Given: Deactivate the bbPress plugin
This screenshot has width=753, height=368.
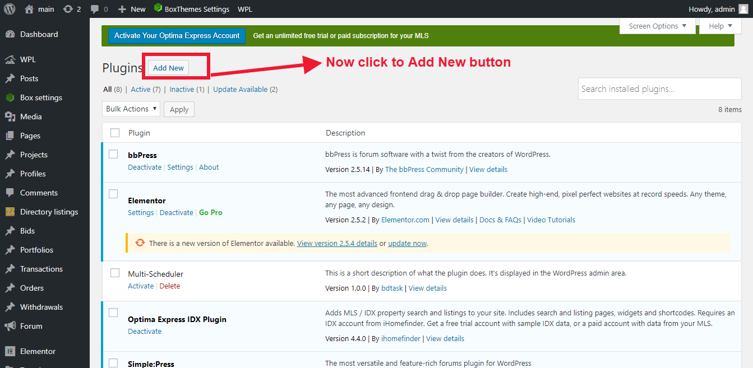Looking at the screenshot, I should coord(145,167).
